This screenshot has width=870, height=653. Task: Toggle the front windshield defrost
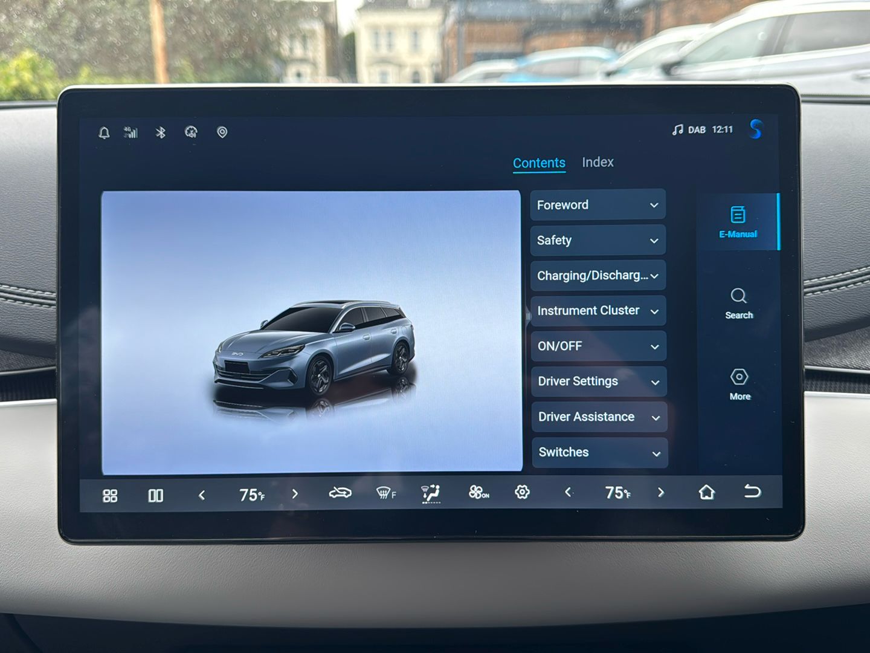(x=385, y=493)
